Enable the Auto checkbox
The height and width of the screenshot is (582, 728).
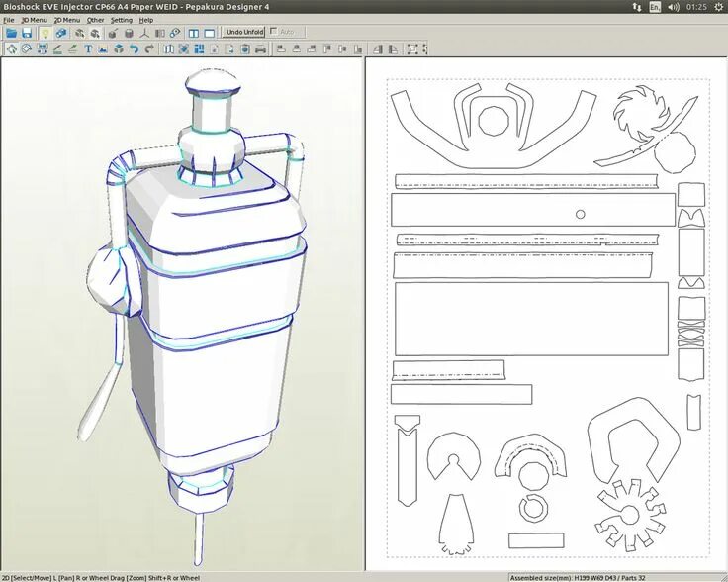coord(273,32)
